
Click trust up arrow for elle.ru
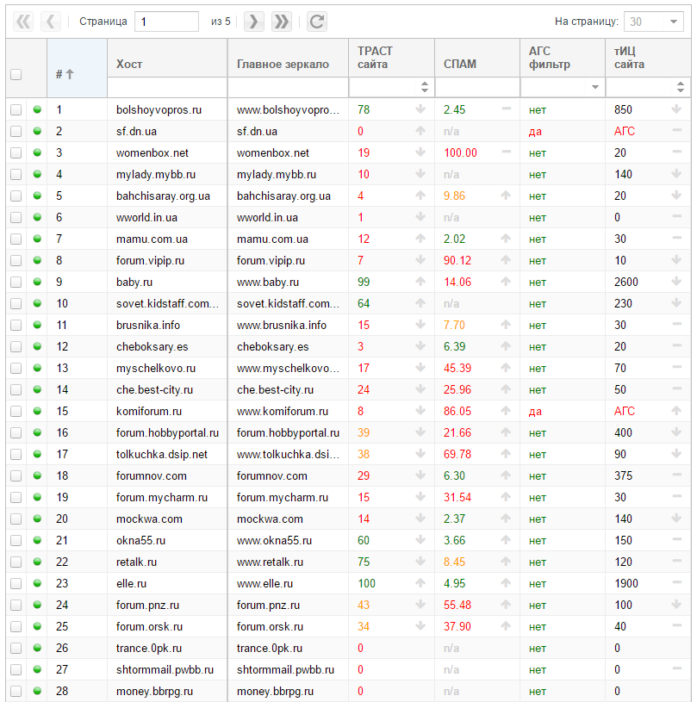click(420, 582)
